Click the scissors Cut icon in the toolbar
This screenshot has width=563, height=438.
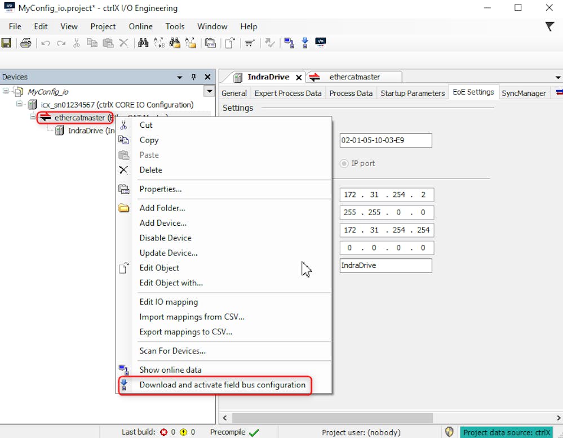(77, 43)
